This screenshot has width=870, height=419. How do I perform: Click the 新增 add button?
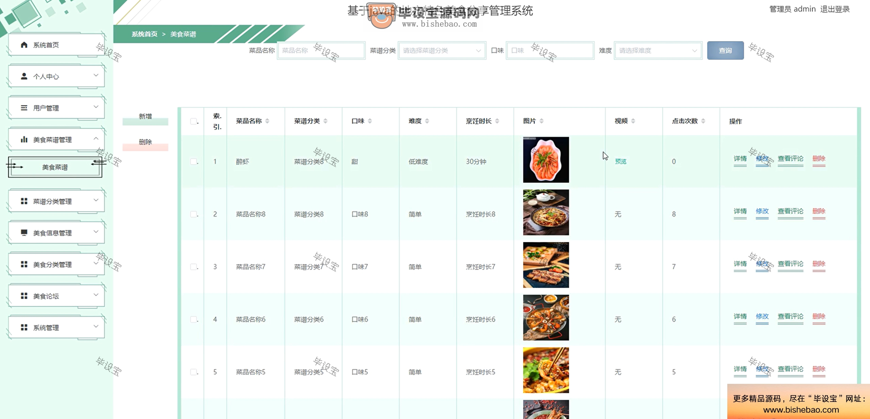pos(145,117)
